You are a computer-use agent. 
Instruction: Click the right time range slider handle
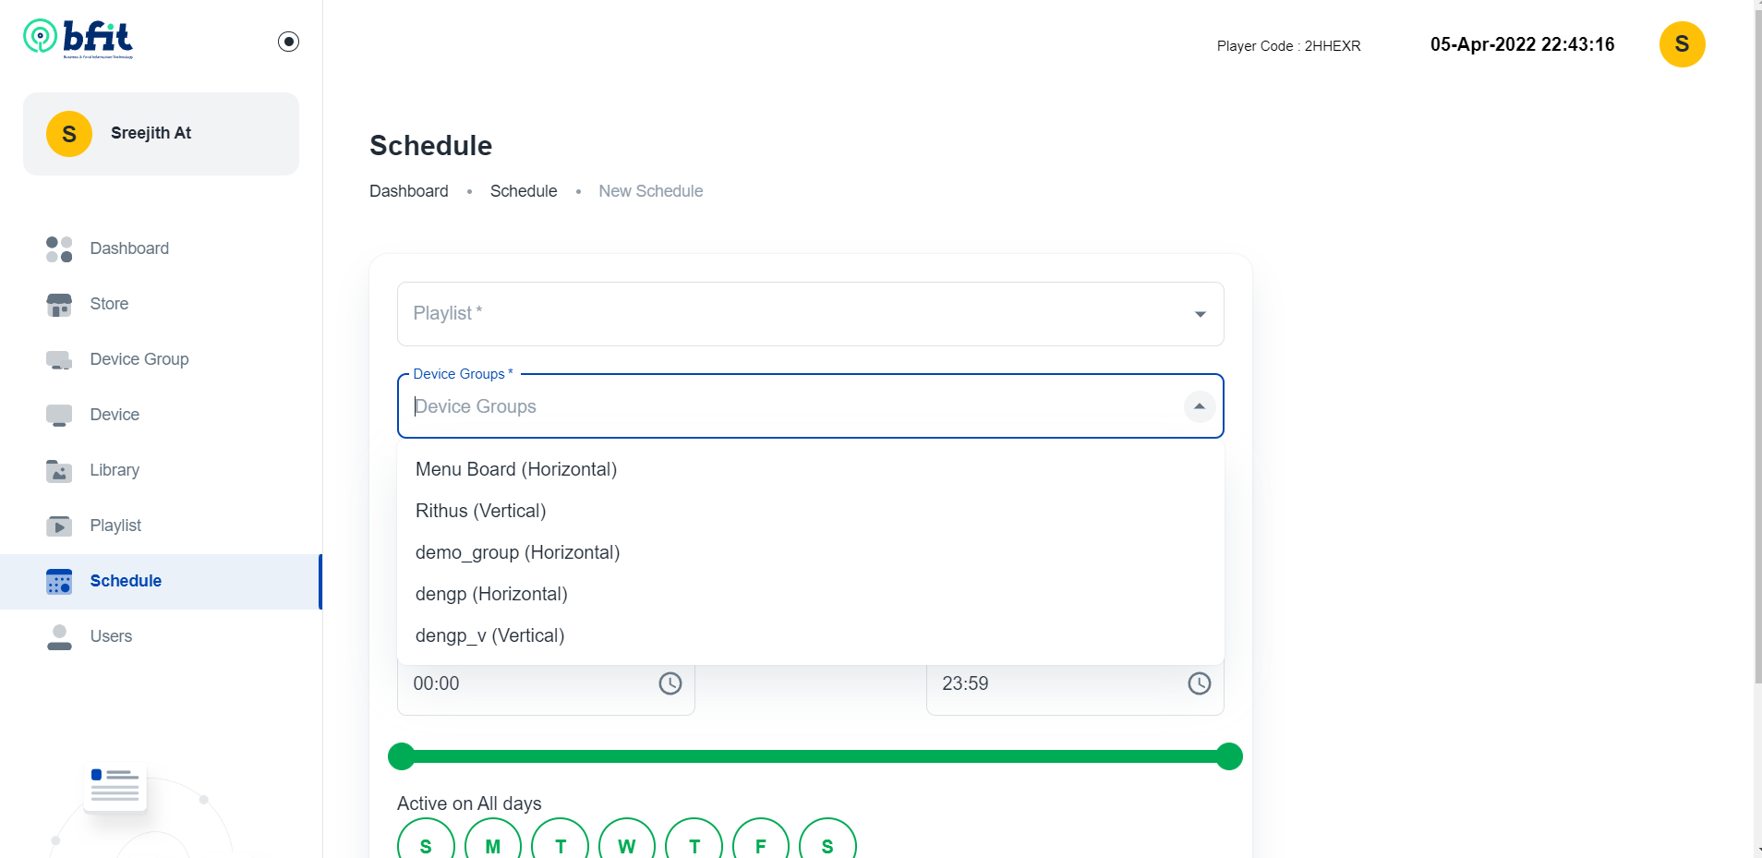(x=1228, y=756)
